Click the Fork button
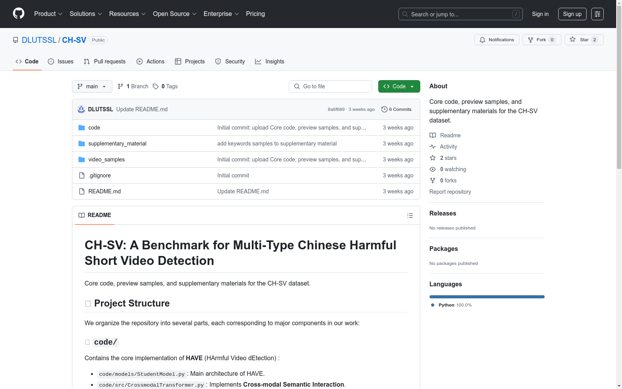 [542, 40]
